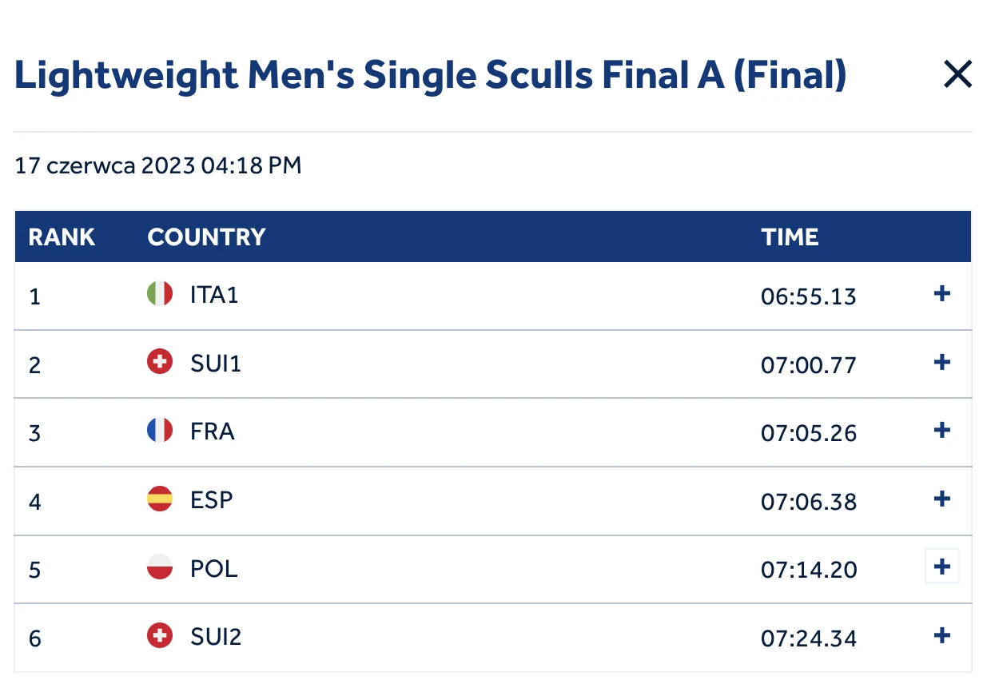
Task: Click the France flag icon
Action: (x=160, y=431)
